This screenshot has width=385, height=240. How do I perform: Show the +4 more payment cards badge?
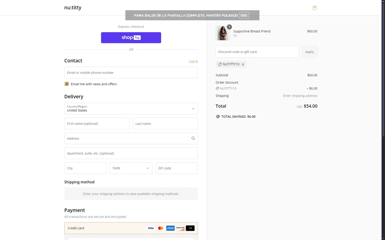190,228
